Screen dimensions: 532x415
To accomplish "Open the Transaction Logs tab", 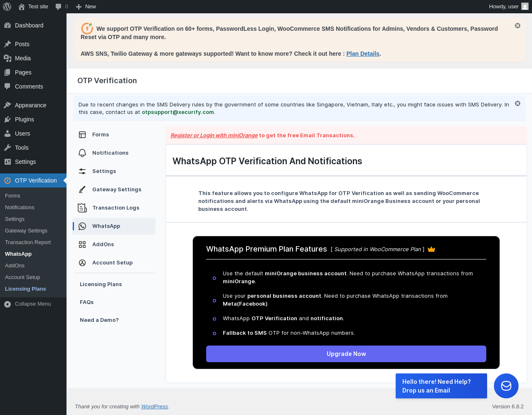I will click(x=114, y=208).
